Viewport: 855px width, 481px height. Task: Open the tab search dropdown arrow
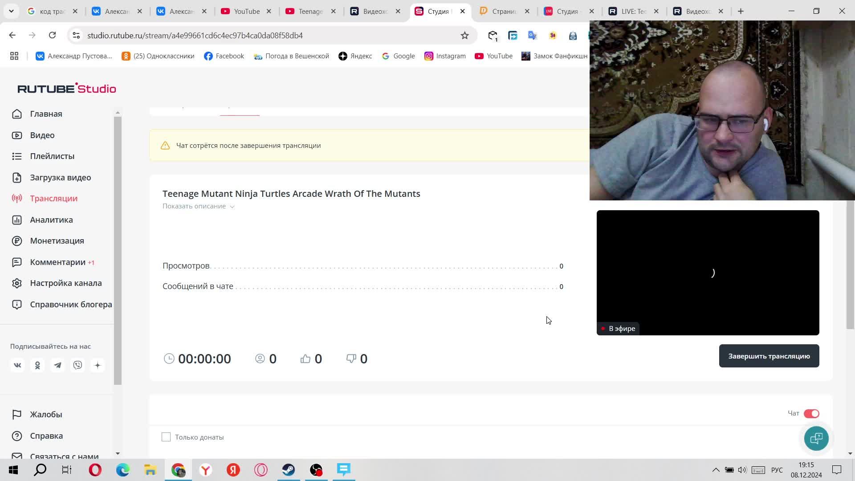click(x=11, y=11)
